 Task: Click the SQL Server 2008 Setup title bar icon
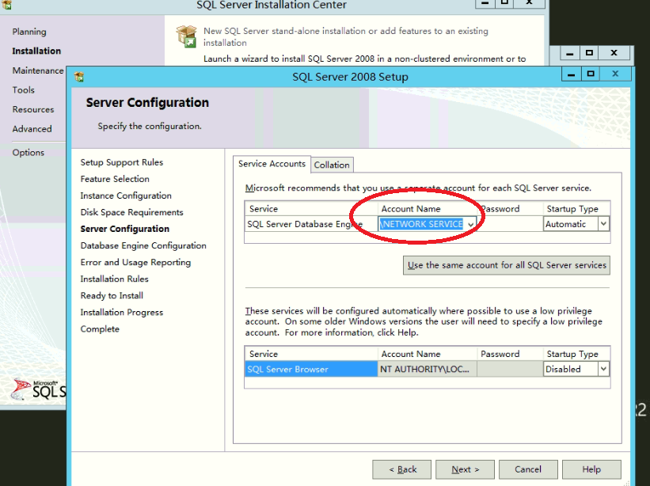point(78,76)
